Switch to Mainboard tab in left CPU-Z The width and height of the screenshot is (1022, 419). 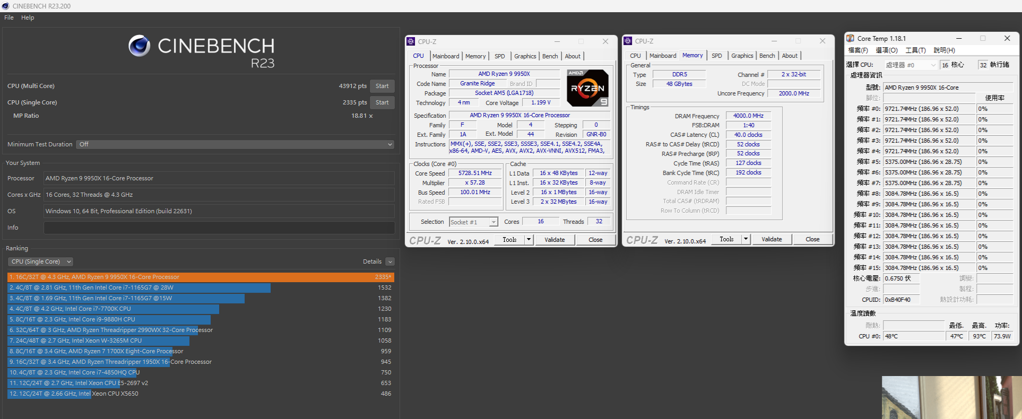point(446,56)
